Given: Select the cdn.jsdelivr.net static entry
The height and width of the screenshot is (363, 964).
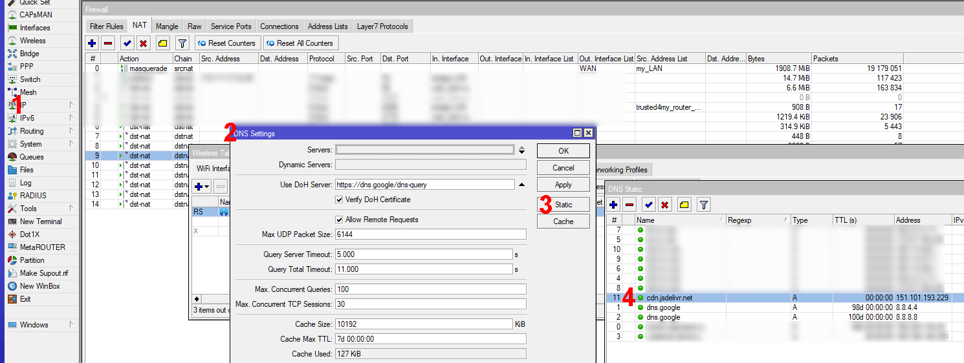Looking at the screenshot, I should [x=785, y=298].
